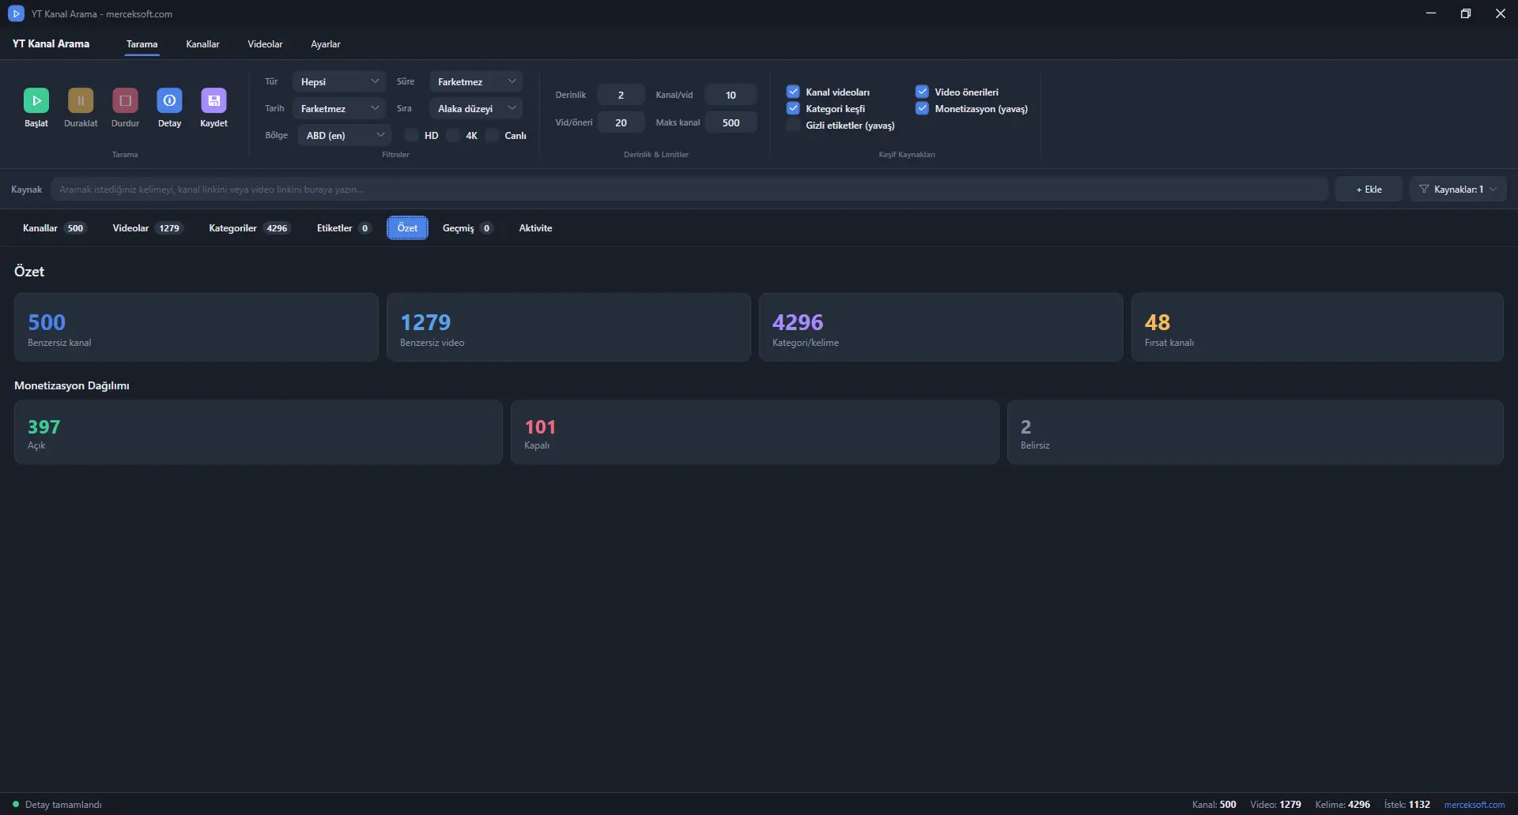Image resolution: width=1518 pixels, height=815 pixels.
Task: Click the YT Kanal Arama app logo icon
Action: 16,13
